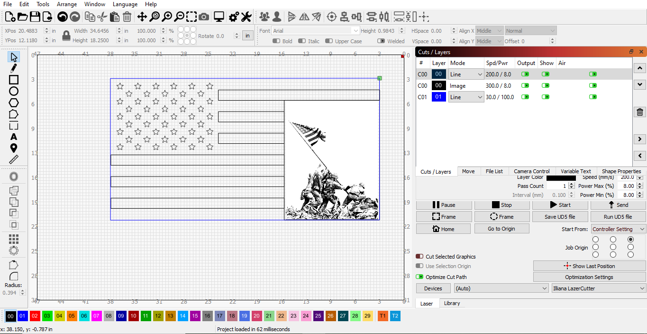The image size is (647, 334).
Task: Switch to the Camera Control tab
Action: [532, 171]
